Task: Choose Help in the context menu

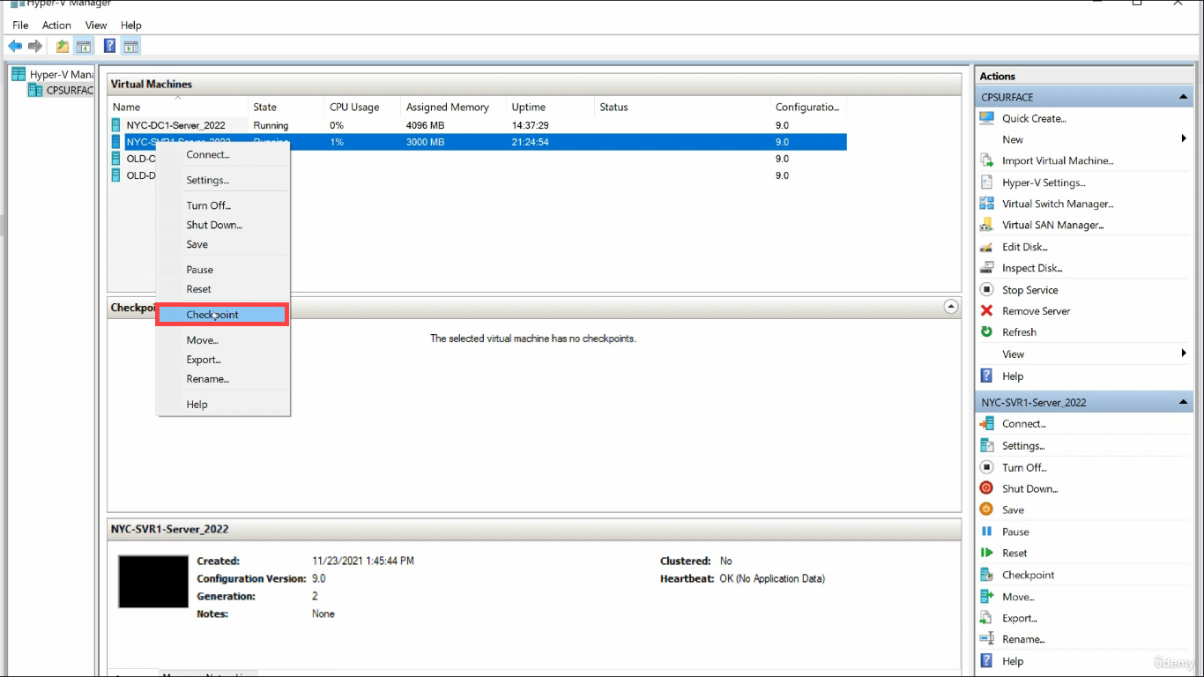Action: (223, 405)
